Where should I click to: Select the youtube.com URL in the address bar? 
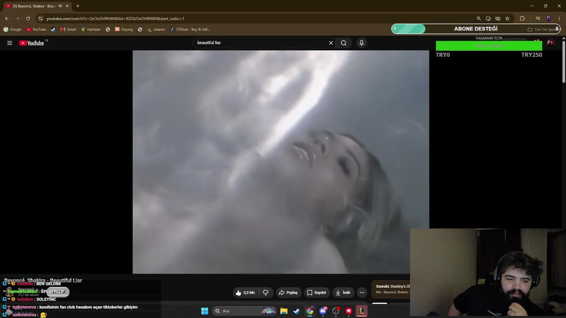pos(115,19)
